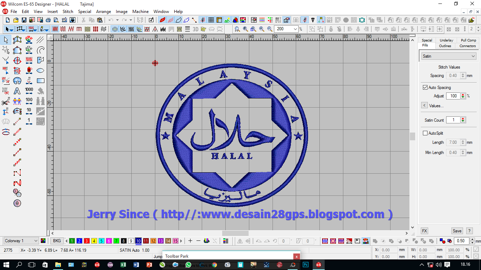Click the question mark help button
This screenshot has width=481, height=270.
pos(469,231)
